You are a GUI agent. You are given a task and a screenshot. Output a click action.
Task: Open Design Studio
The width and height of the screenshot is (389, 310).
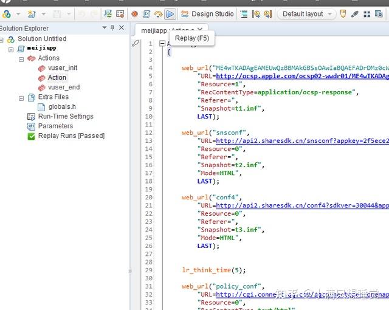[207, 13]
